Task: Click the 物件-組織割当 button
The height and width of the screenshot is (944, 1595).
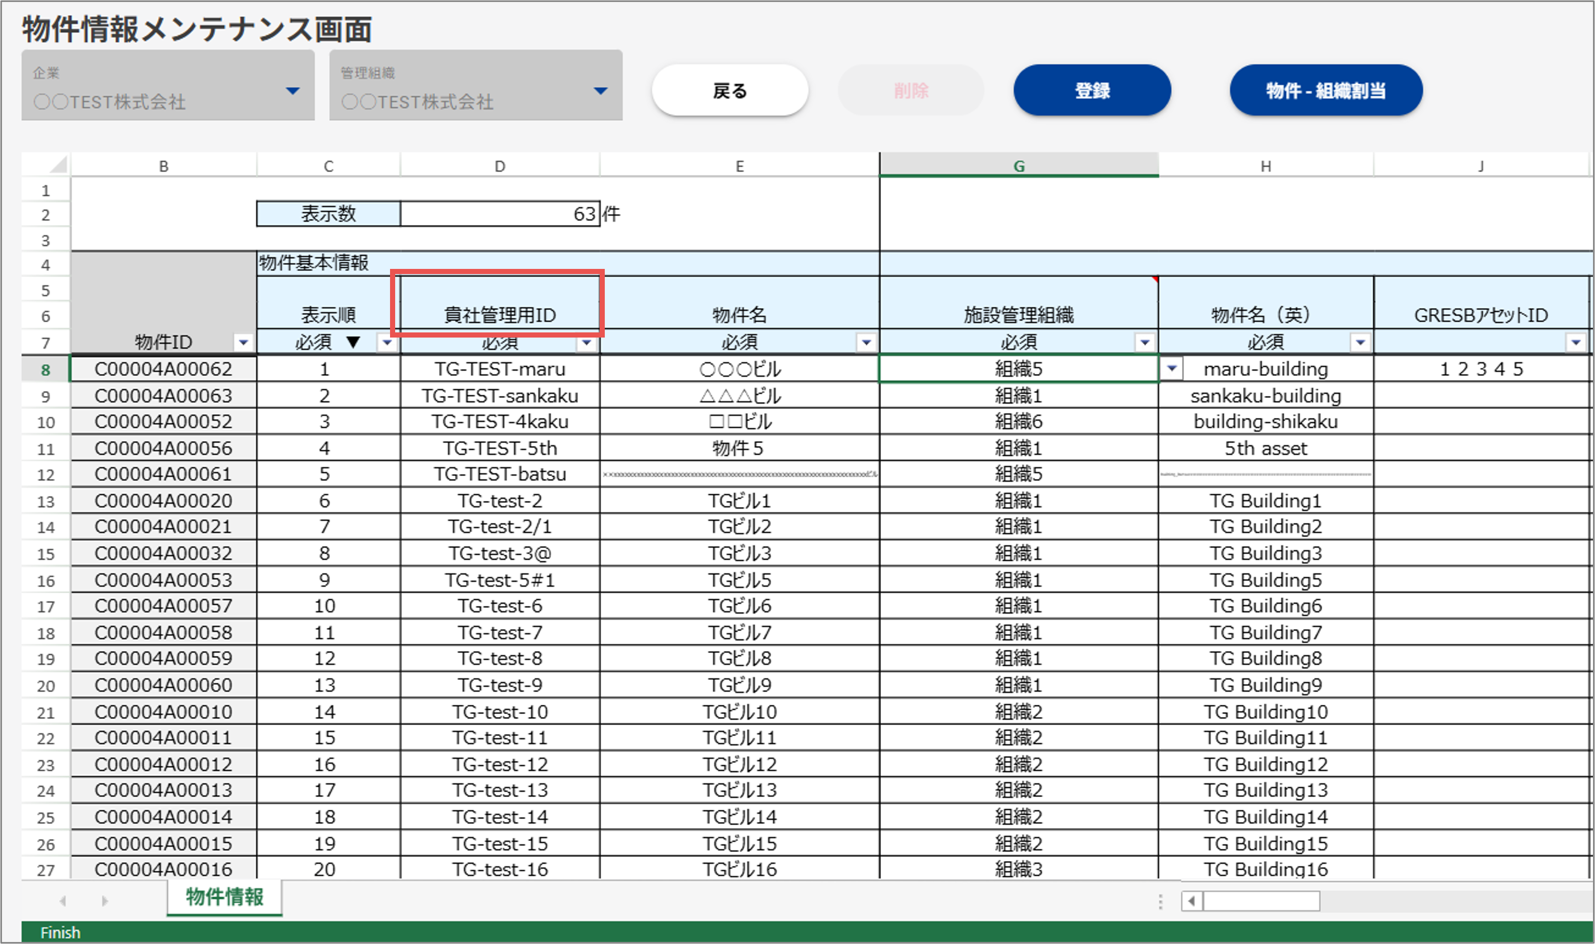Action: 1326,90
